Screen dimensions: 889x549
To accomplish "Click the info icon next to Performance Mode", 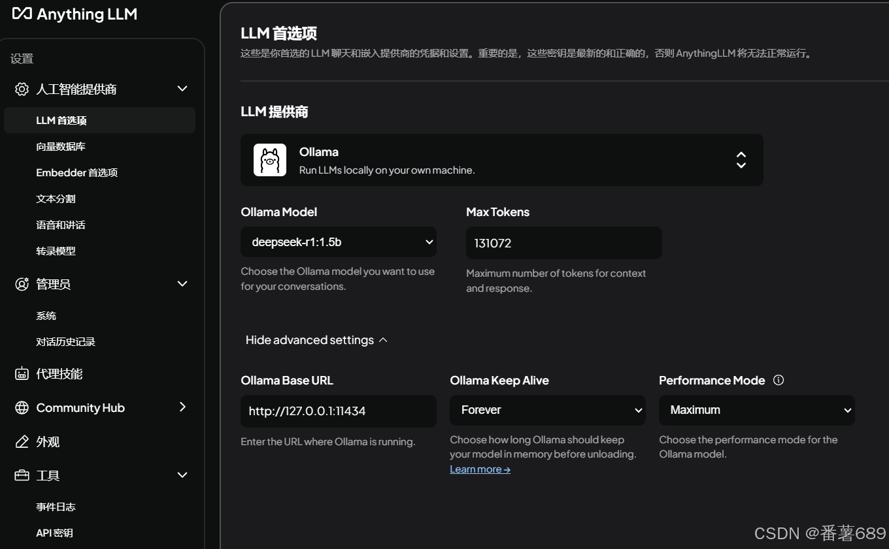I will pyautogui.click(x=779, y=380).
